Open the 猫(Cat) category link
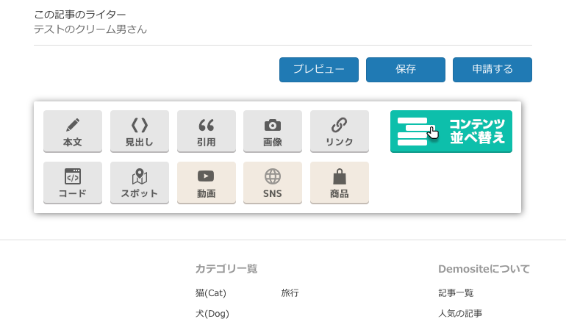This screenshot has width=566, height=327. [211, 292]
